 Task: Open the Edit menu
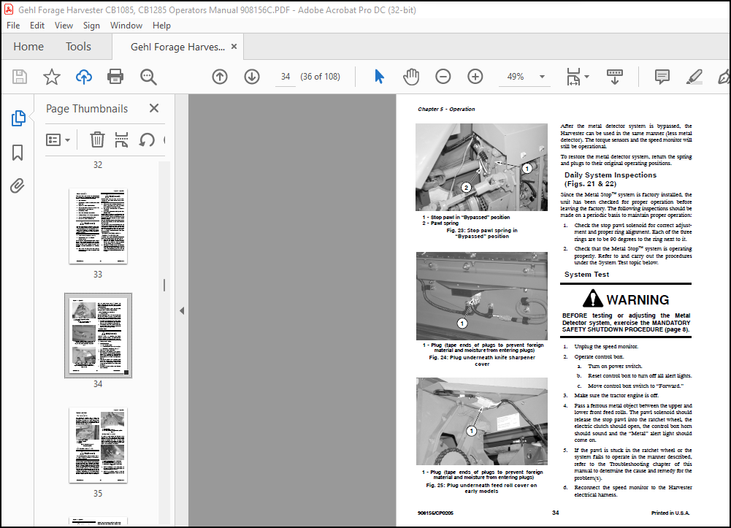tap(37, 26)
